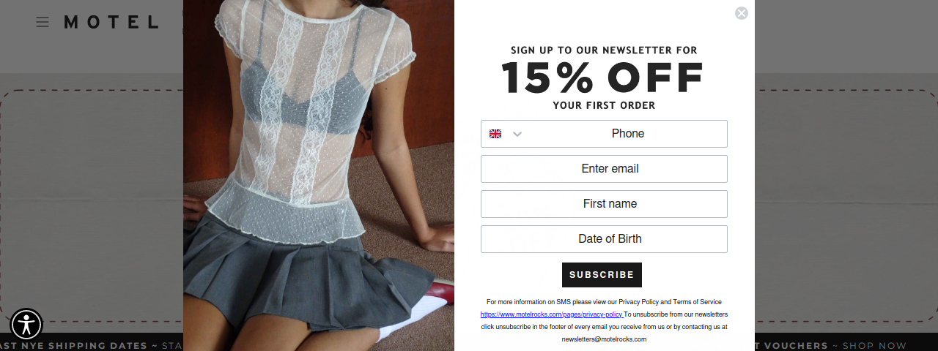Viewport: 938px width, 351px height.
Task: Click the 'Sign up to our newsletter' heading
Action: coord(604,50)
